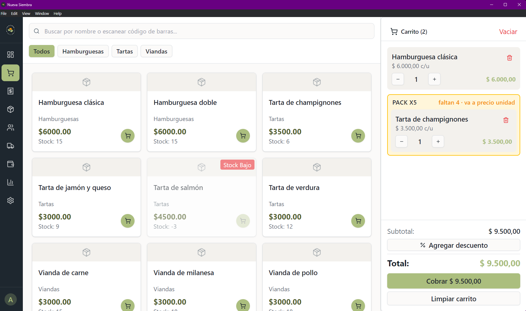This screenshot has height=311, width=526.
Task: Click the user avatar 'A' in sidebar
Action: pyautogui.click(x=11, y=300)
